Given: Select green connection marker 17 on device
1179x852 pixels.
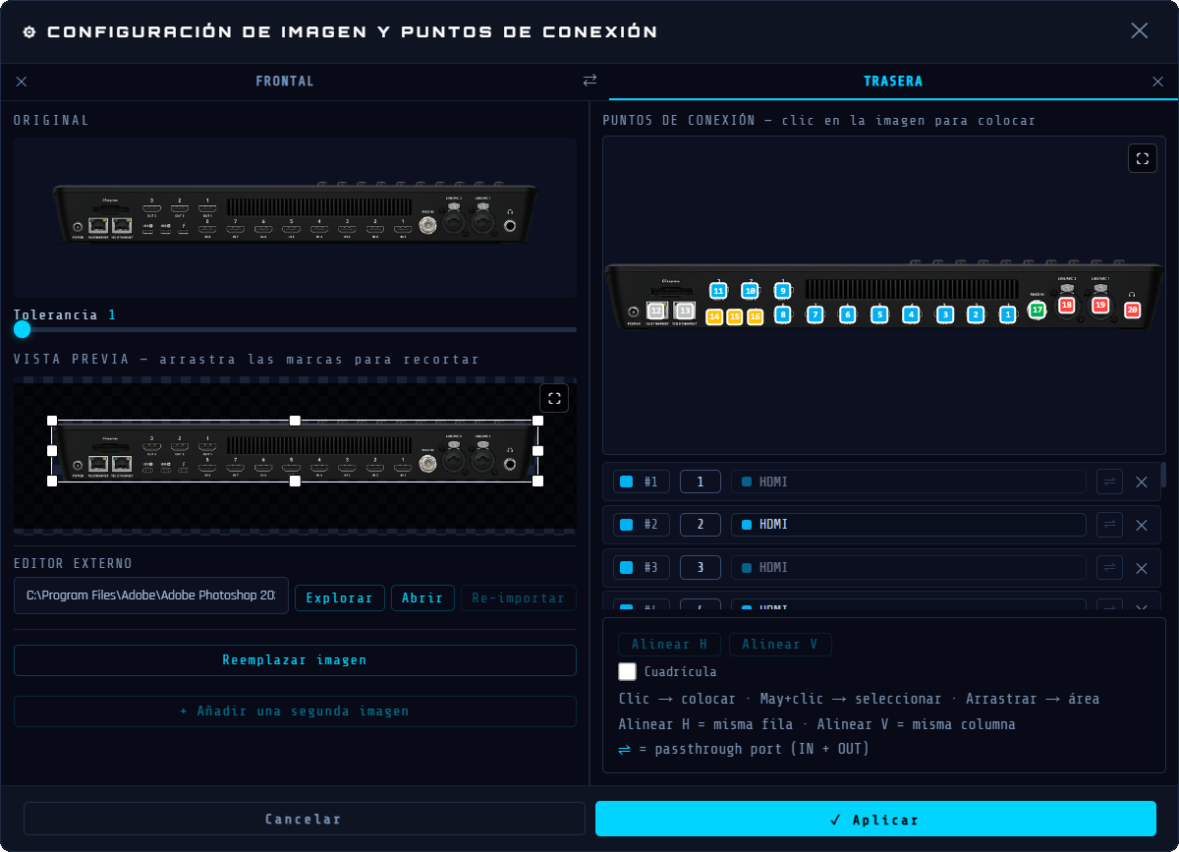Looking at the screenshot, I should click(1037, 310).
